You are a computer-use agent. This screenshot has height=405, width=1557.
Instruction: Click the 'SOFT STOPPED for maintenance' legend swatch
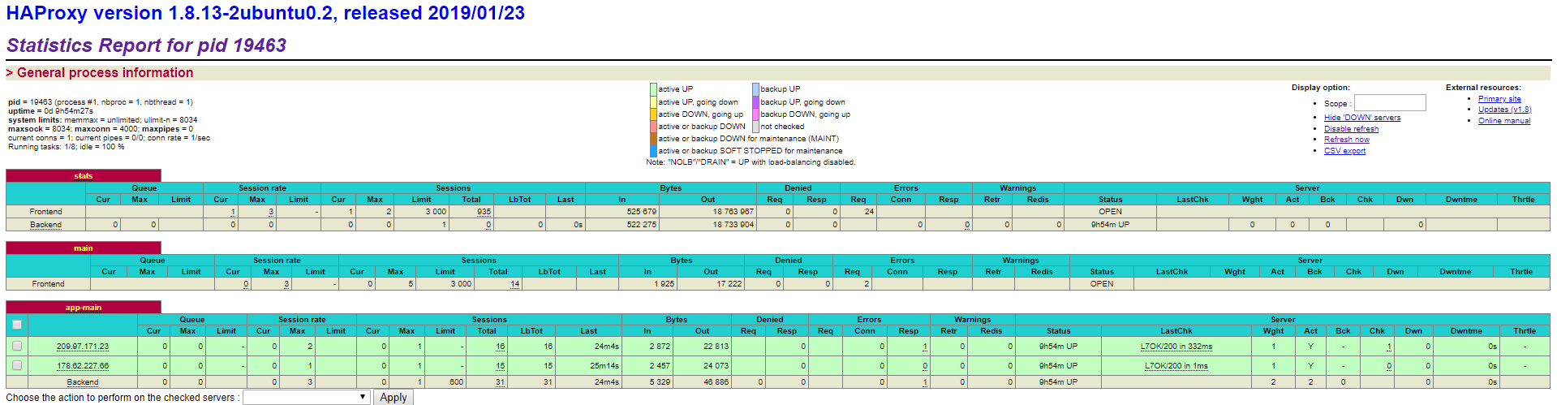click(x=653, y=151)
